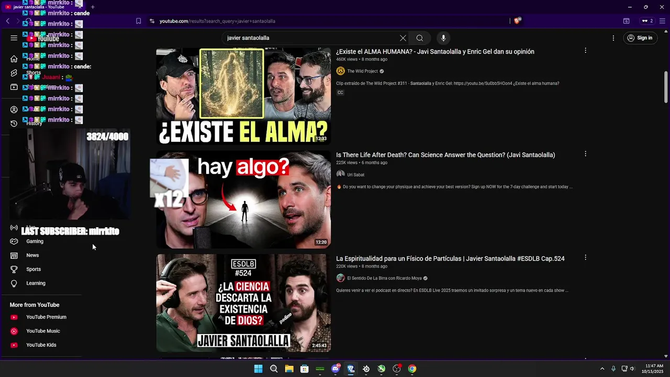
Task: Click Uri Sabat channel avatar
Action: pos(340,174)
